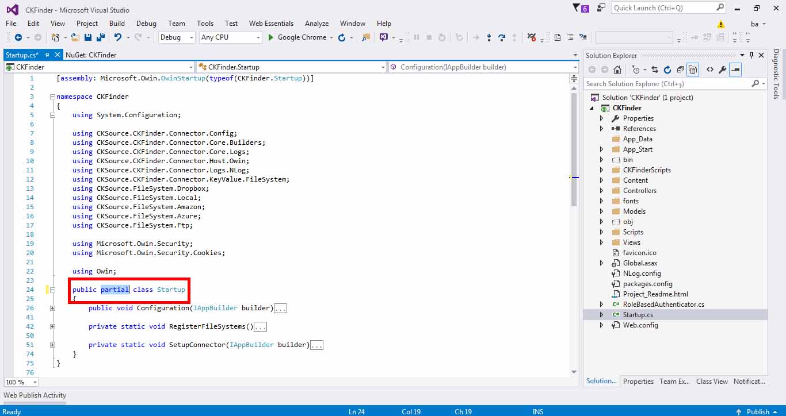Image resolution: width=786 pixels, height=416 pixels.
Task: Select Web.config in Solution Explorer
Action: tap(640, 325)
